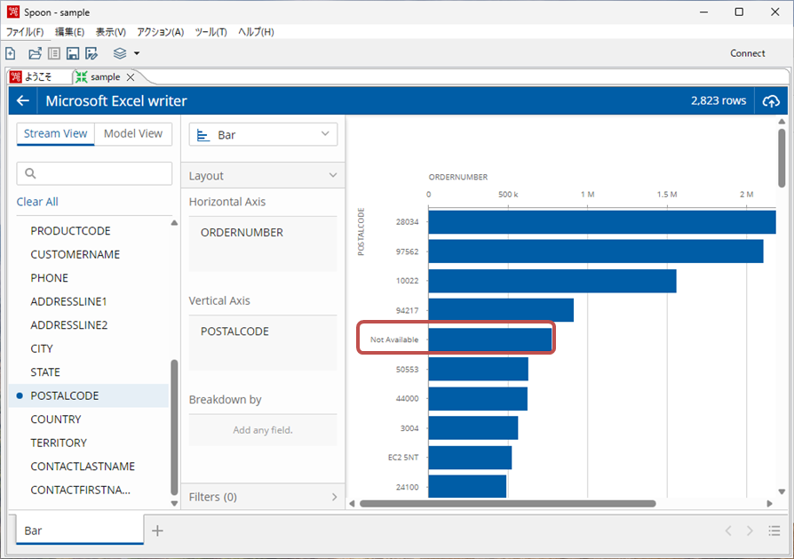794x559 pixels.
Task: Click ORDERNUMBER in Horizontal Axis
Action: (x=242, y=233)
